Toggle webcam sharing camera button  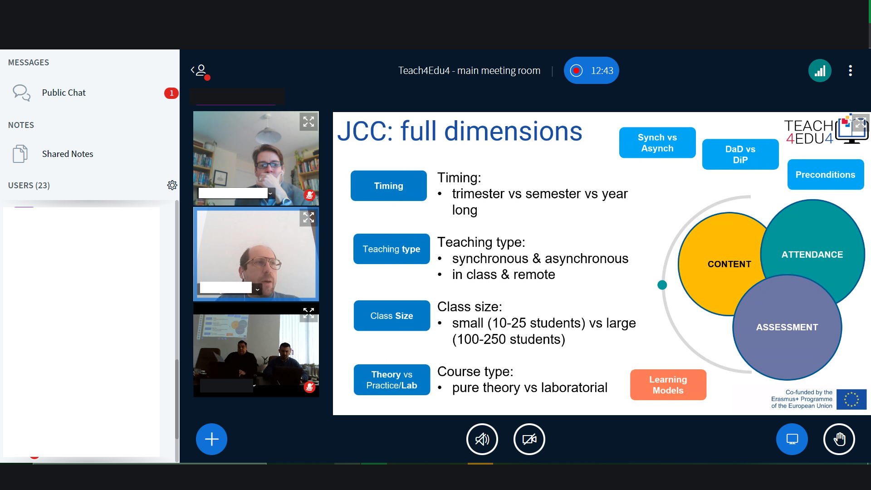(x=529, y=439)
